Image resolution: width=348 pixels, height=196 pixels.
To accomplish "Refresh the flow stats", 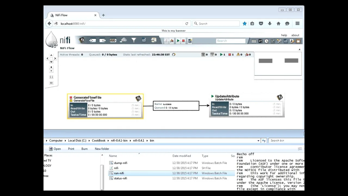I will [174, 54].
